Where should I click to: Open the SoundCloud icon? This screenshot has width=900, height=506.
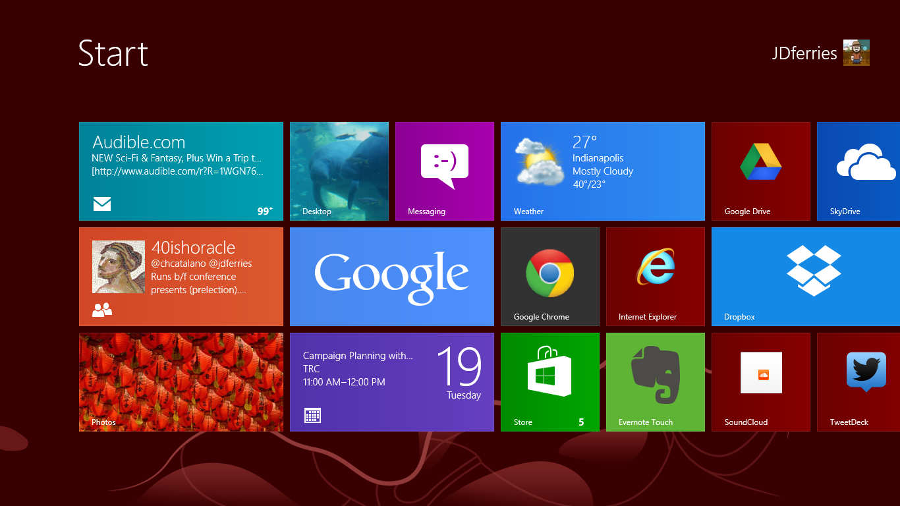762,373
